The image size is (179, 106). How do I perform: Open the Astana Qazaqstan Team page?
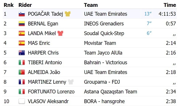(110, 92)
